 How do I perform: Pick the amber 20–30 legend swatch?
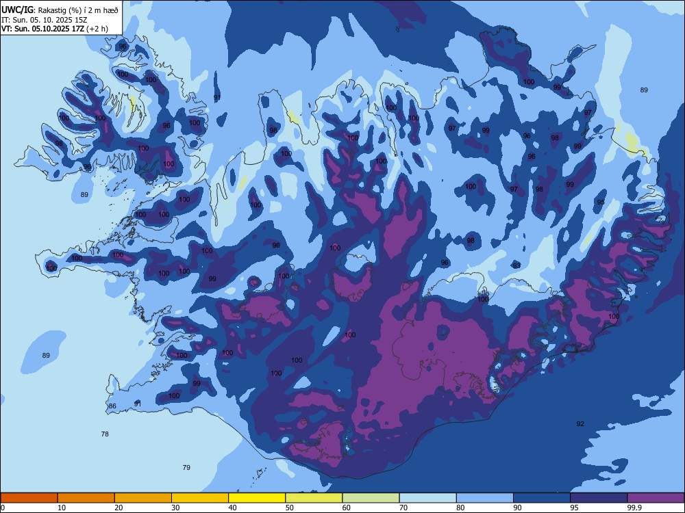143,498
